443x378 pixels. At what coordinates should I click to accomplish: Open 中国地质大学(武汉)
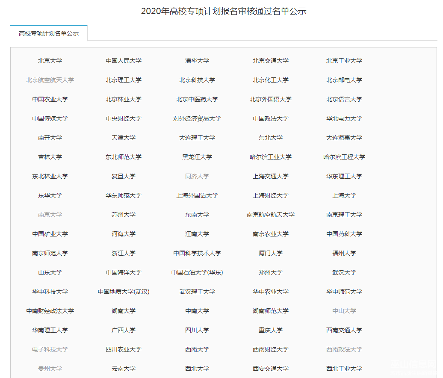(x=124, y=291)
